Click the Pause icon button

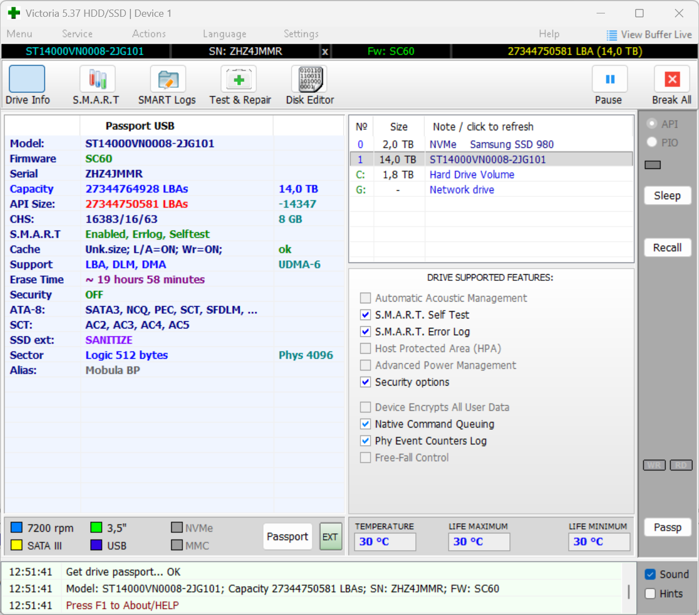point(610,79)
